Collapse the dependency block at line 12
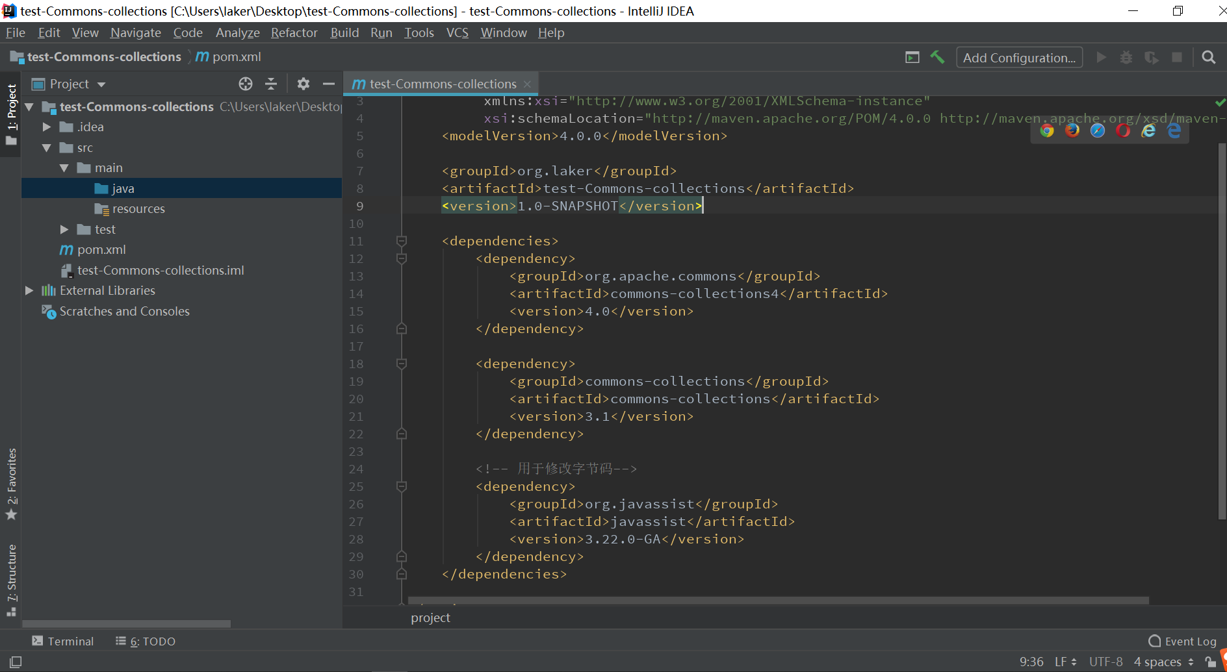Image resolution: width=1227 pixels, height=672 pixels. pyautogui.click(x=402, y=258)
